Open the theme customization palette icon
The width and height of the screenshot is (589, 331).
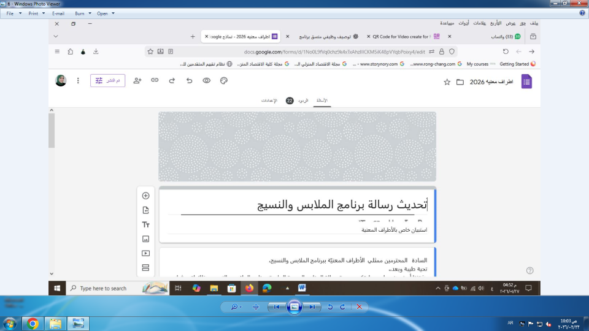[x=224, y=80]
